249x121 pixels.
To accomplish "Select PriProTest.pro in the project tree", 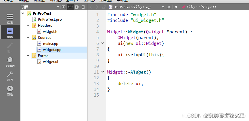I will (x=50, y=20).
